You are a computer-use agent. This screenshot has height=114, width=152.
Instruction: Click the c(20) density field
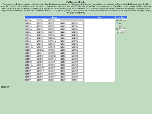pyautogui.click(x=80, y=80)
